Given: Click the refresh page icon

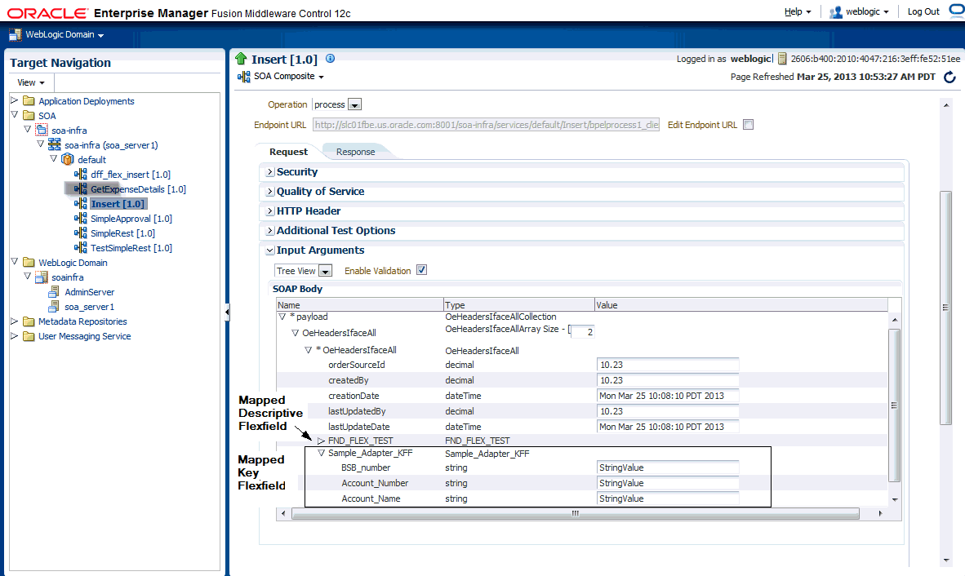Looking at the screenshot, I should [x=949, y=77].
